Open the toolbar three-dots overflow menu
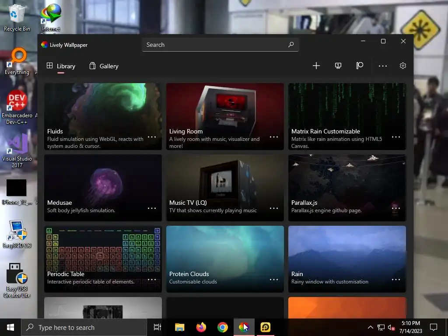Viewport: 448px width, 336px height. [382, 66]
